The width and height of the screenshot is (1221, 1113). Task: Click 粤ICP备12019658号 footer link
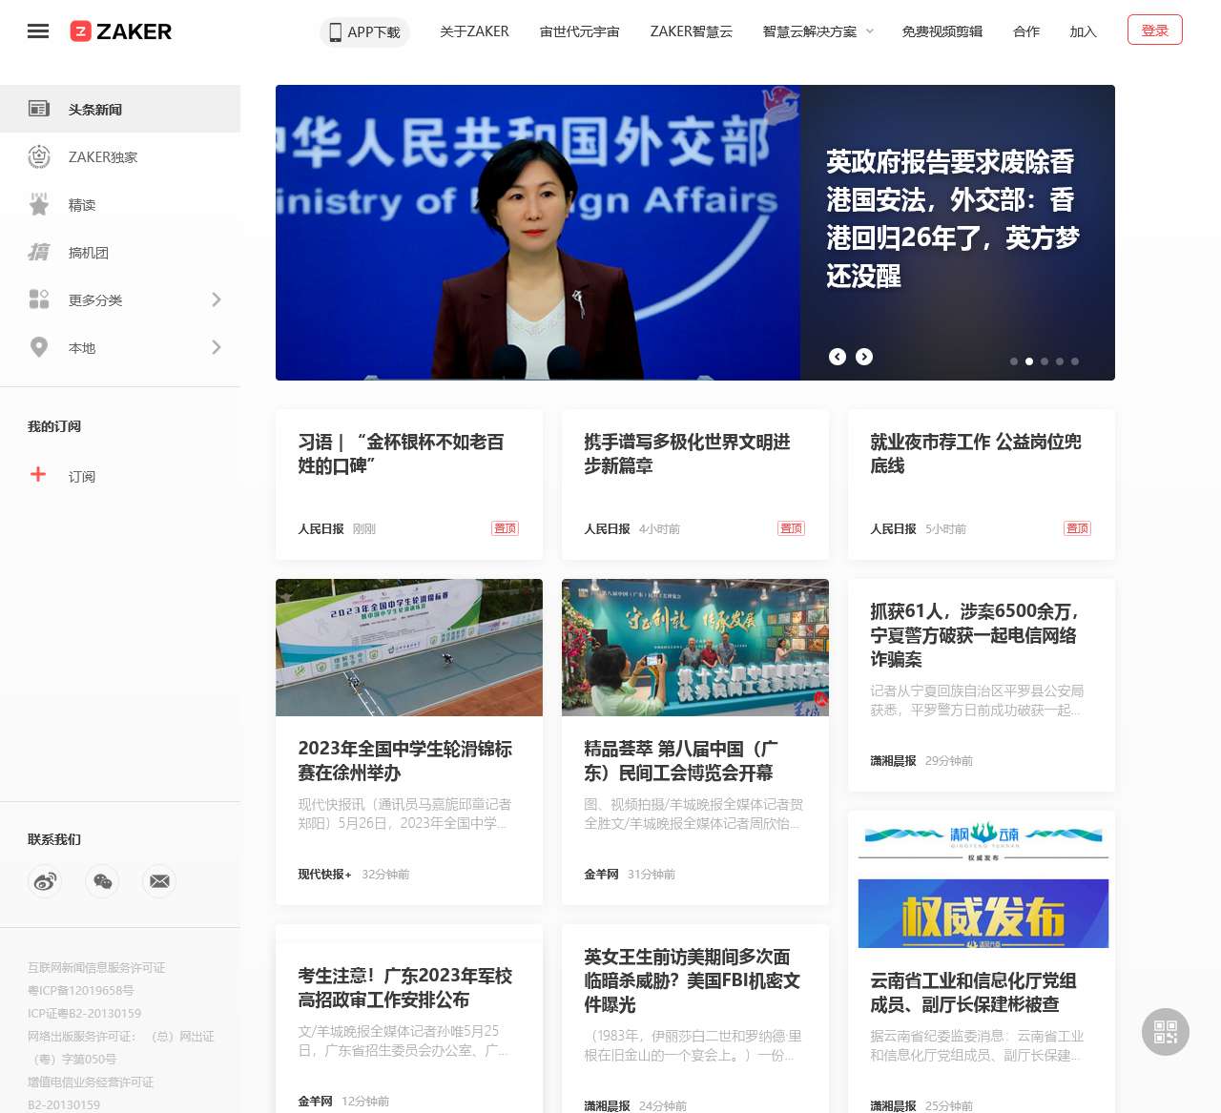coord(81,991)
